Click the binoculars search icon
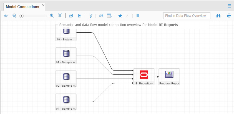The image size is (234, 114). click(x=218, y=15)
